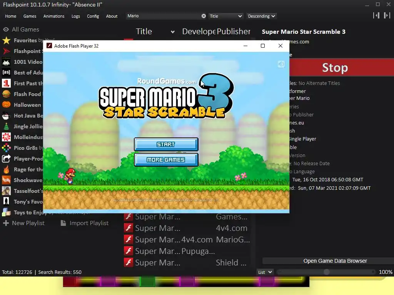Click the No Release Date field

pyautogui.click(x=312, y=164)
